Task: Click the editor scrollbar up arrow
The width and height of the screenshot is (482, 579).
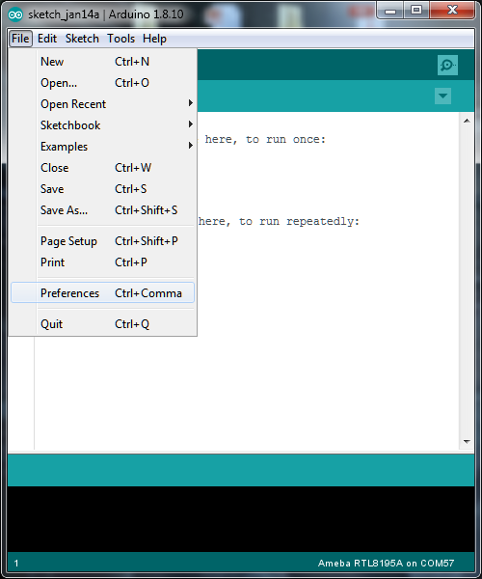Action: (467, 121)
